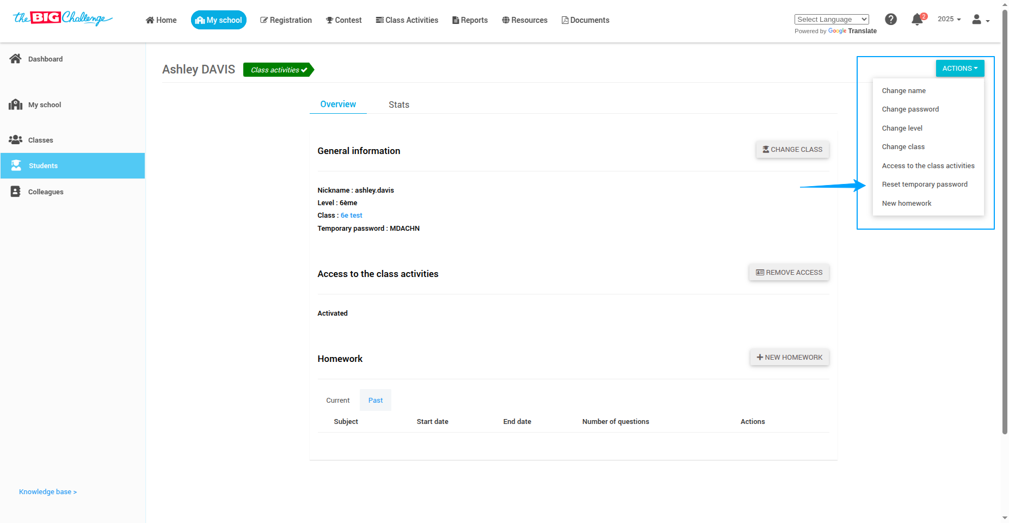
Task: Open the Resources page
Action: tap(525, 20)
